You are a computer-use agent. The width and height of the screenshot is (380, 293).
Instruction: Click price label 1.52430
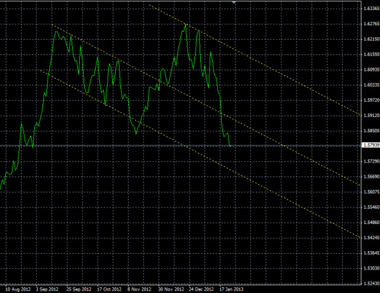(x=372, y=284)
